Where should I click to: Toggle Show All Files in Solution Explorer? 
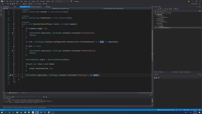point(171,9)
